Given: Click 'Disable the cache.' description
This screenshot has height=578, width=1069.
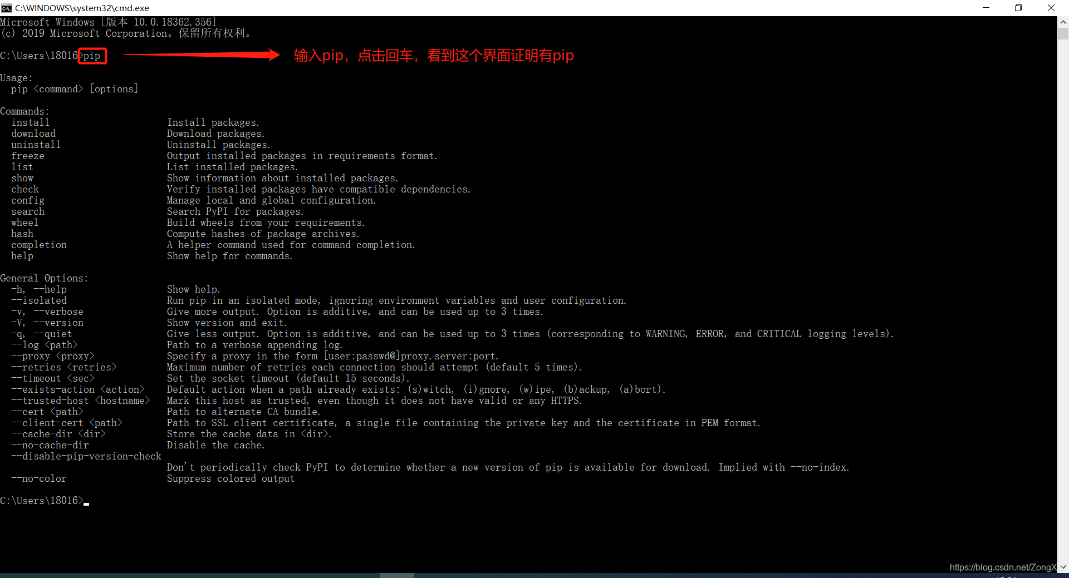Looking at the screenshot, I should [216, 445].
